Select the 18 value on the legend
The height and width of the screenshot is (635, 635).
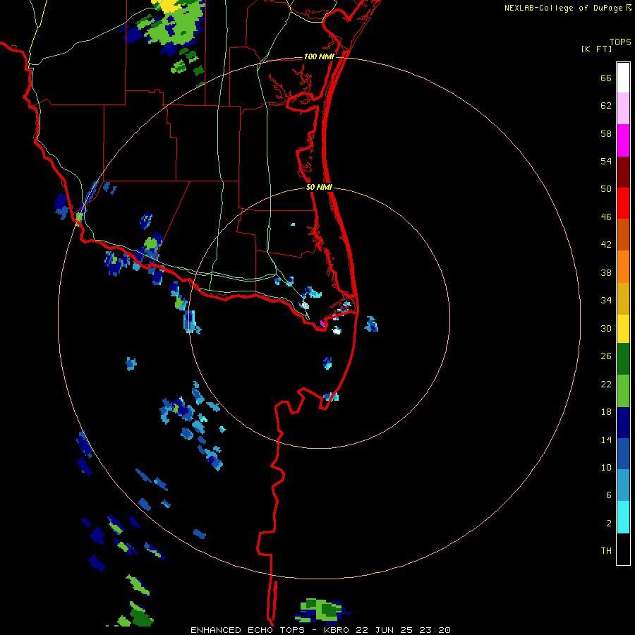pyautogui.click(x=606, y=412)
